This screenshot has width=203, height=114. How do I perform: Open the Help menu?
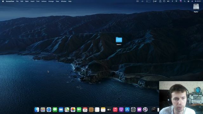pyautogui.click(x=70, y=1)
